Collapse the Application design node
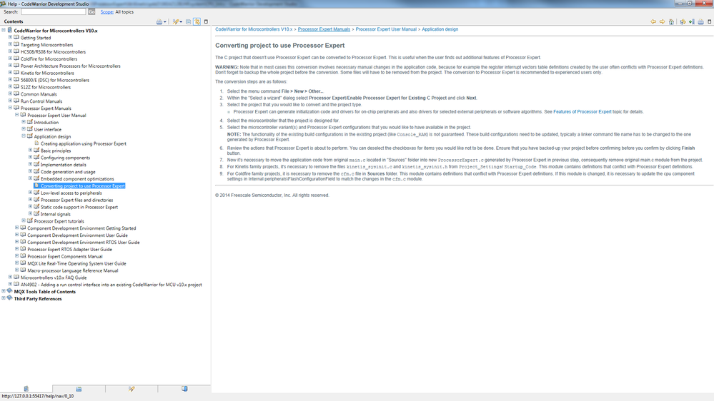The width and height of the screenshot is (714, 401). (24, 136)
